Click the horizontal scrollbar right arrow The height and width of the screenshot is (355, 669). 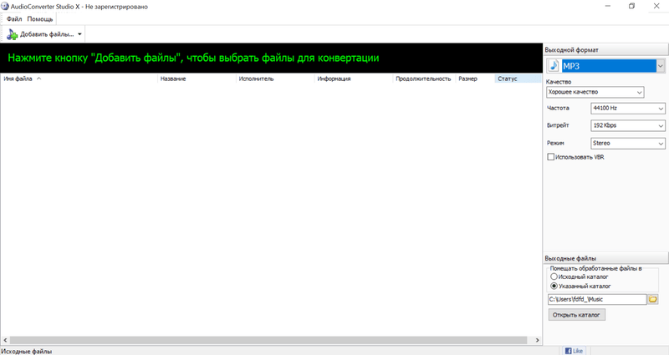[535, 341]
